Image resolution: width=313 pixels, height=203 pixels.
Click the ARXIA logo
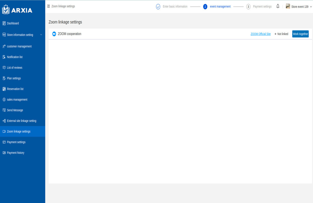[17, 10]
